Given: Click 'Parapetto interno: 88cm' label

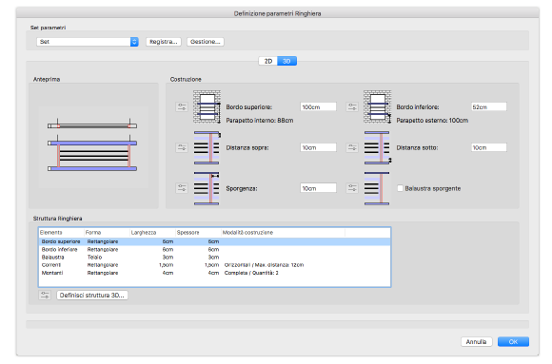Looking at the screenshot, I should (260, 121).
